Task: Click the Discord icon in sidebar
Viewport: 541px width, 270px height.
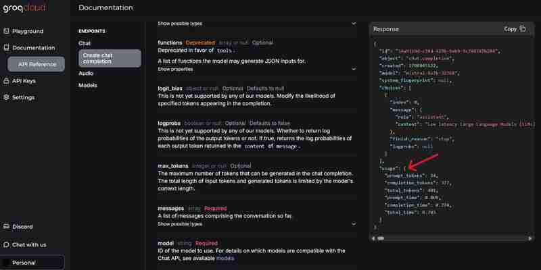Action: (6, 227)
